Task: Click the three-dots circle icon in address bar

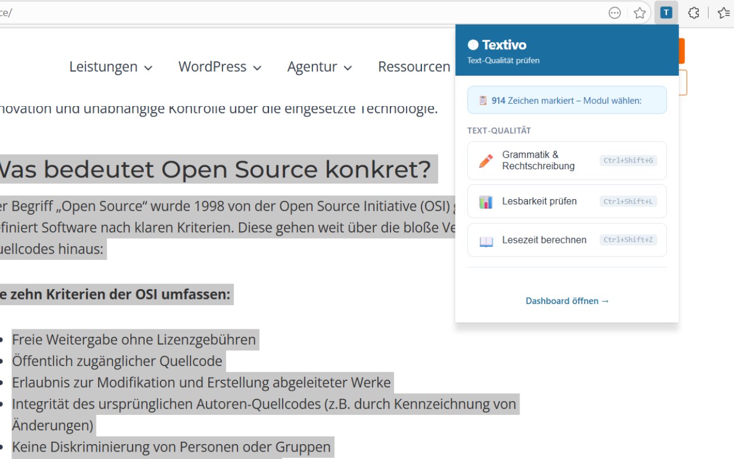Action: tap(615, 13)
